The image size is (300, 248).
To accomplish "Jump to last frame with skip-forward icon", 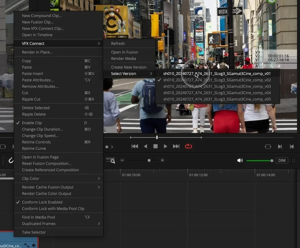I will coord(176,146).
